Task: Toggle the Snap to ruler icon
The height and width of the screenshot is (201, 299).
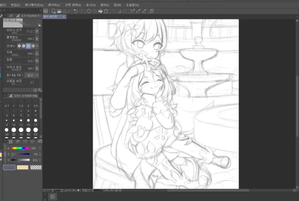Action: [x=132, y=11]
